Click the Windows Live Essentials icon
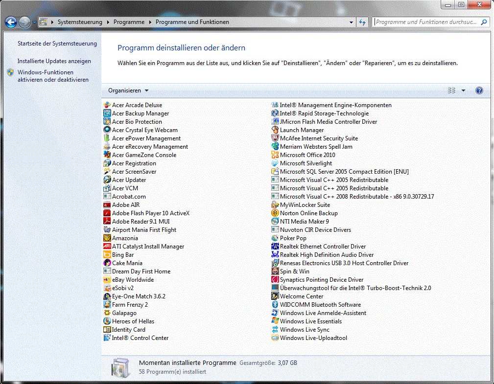The image size is (494, 384). click(x=275, y=321)
